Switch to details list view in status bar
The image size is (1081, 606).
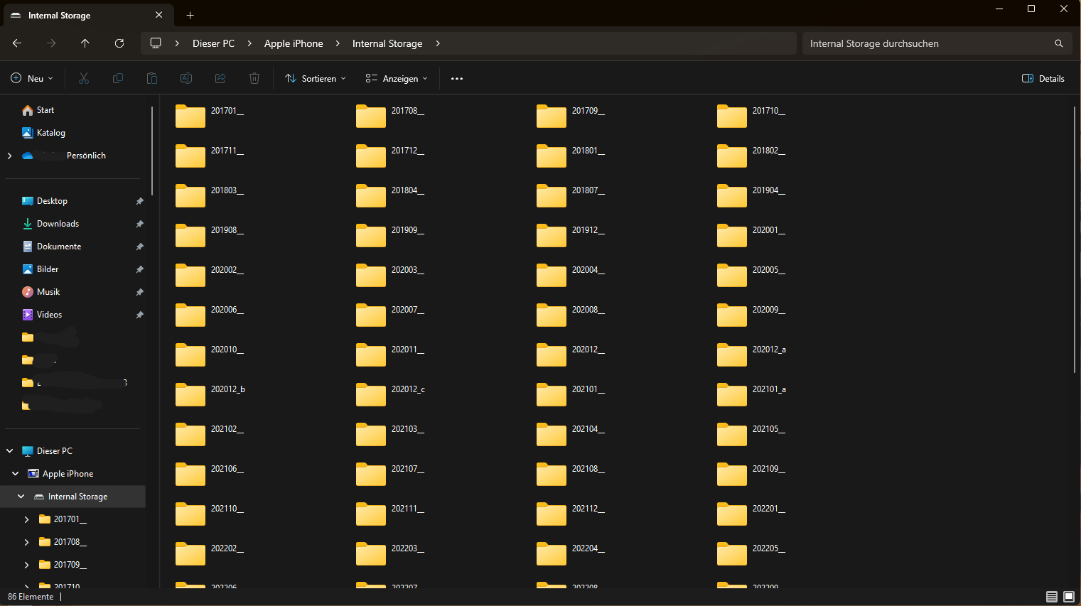[x=1052, y=597]
